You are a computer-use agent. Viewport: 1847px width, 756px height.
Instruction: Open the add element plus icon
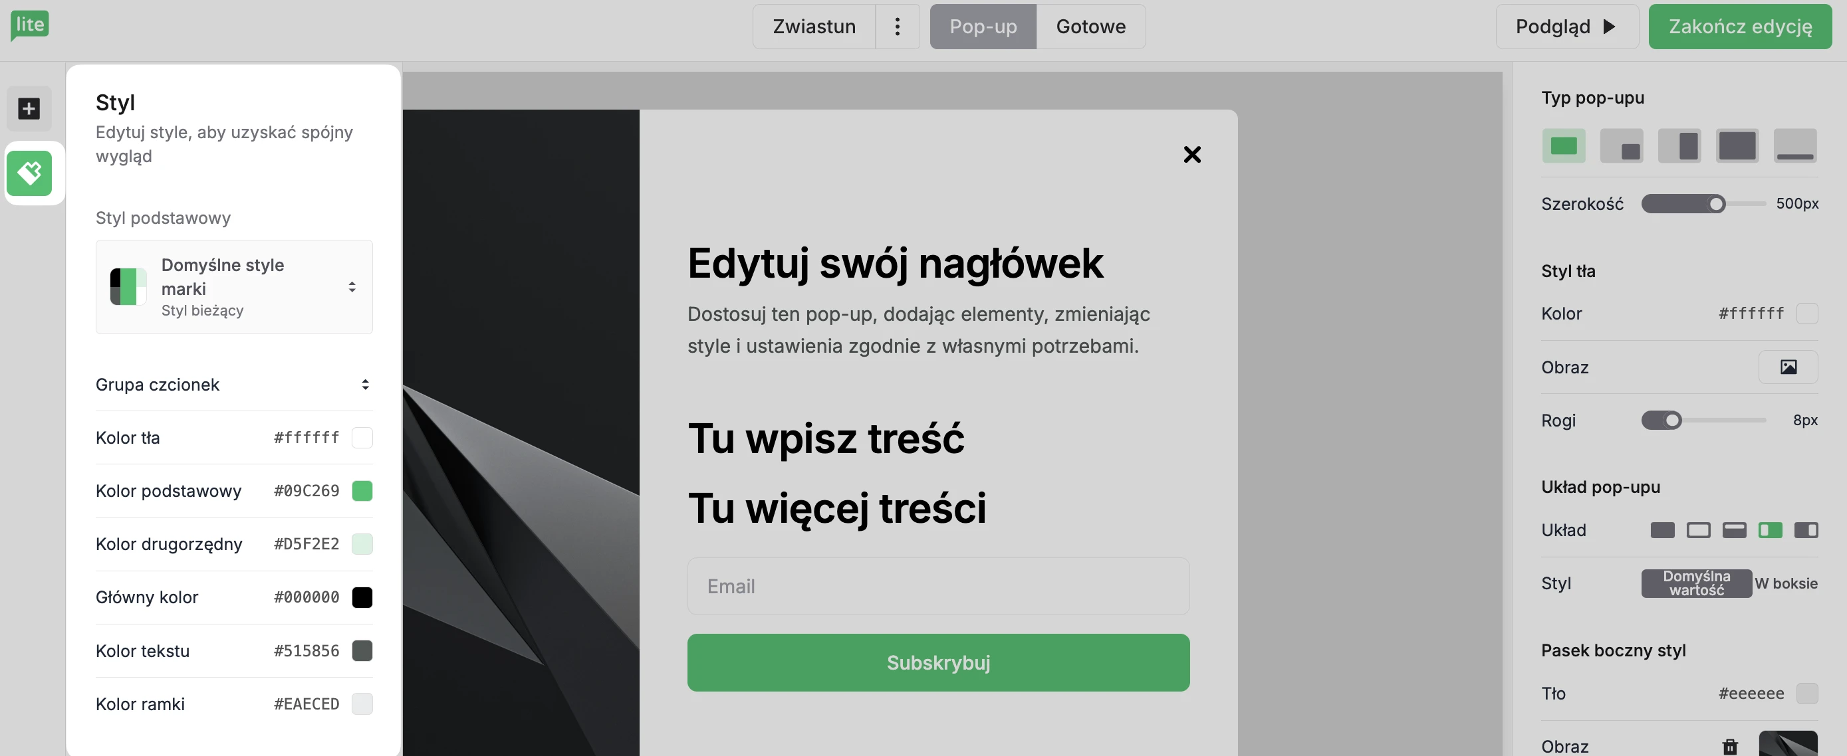click(x=29, y=109)
